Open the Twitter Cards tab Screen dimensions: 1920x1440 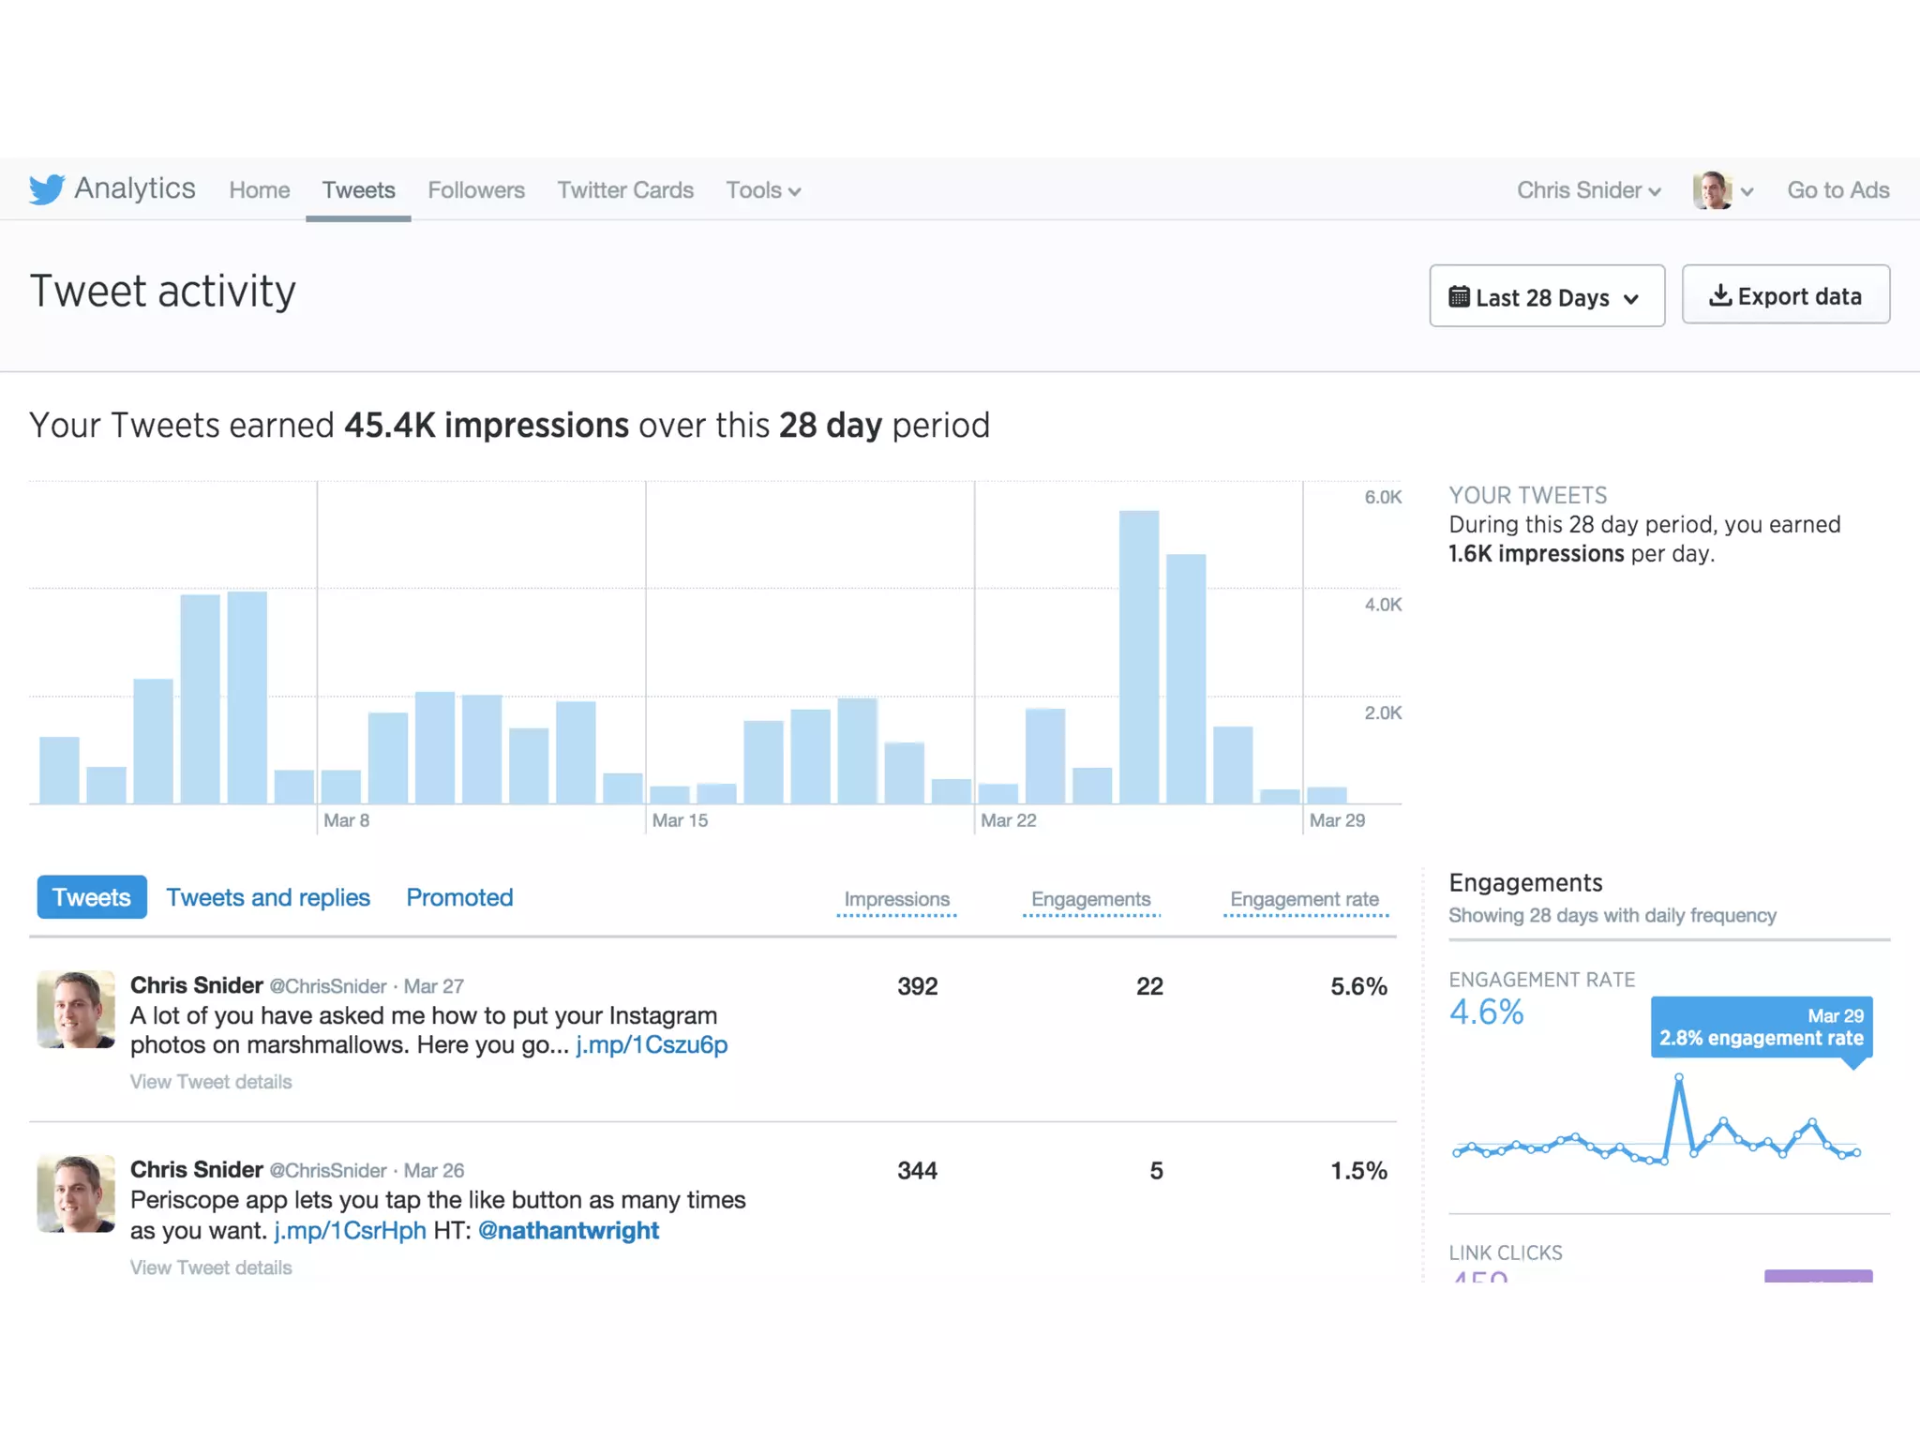(625, 190)
